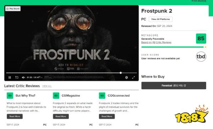Click the CGMagazine 80 score badge
Viewport: 213px width, 129px height.
click(56, 96)
